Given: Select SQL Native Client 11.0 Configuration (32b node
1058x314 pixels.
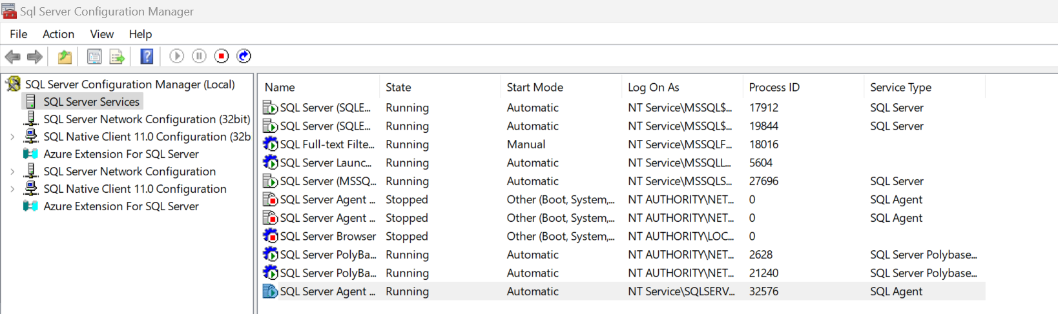Looking at the screenshot, I should click(147, 137).
